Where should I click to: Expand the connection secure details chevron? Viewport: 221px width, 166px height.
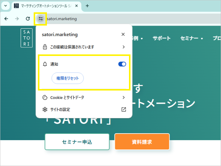124,47
